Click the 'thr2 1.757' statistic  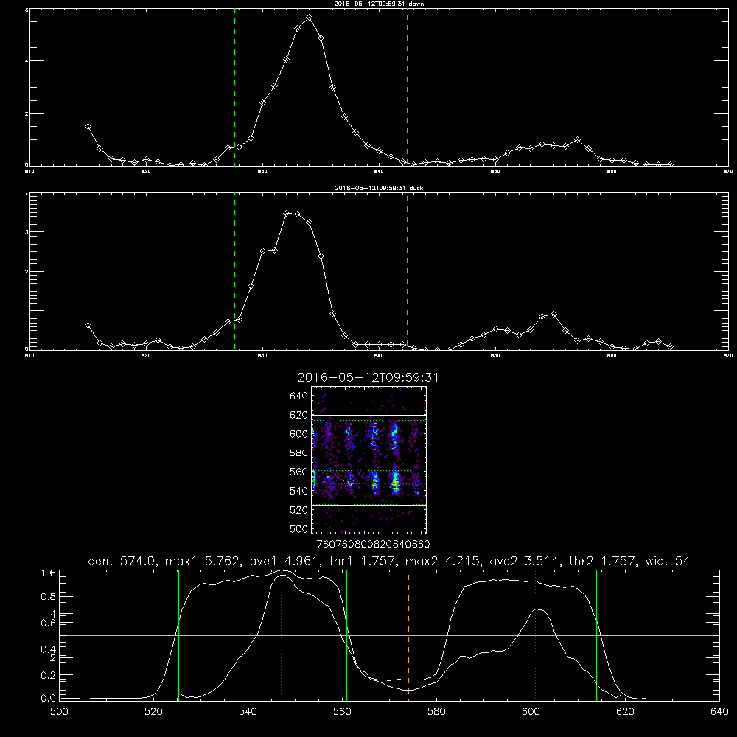click(x=603, y=561)
